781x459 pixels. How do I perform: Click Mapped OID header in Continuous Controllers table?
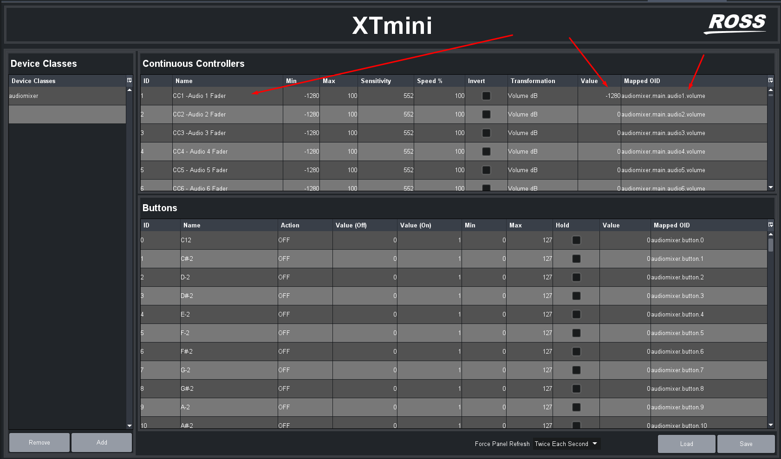[694, 81]
